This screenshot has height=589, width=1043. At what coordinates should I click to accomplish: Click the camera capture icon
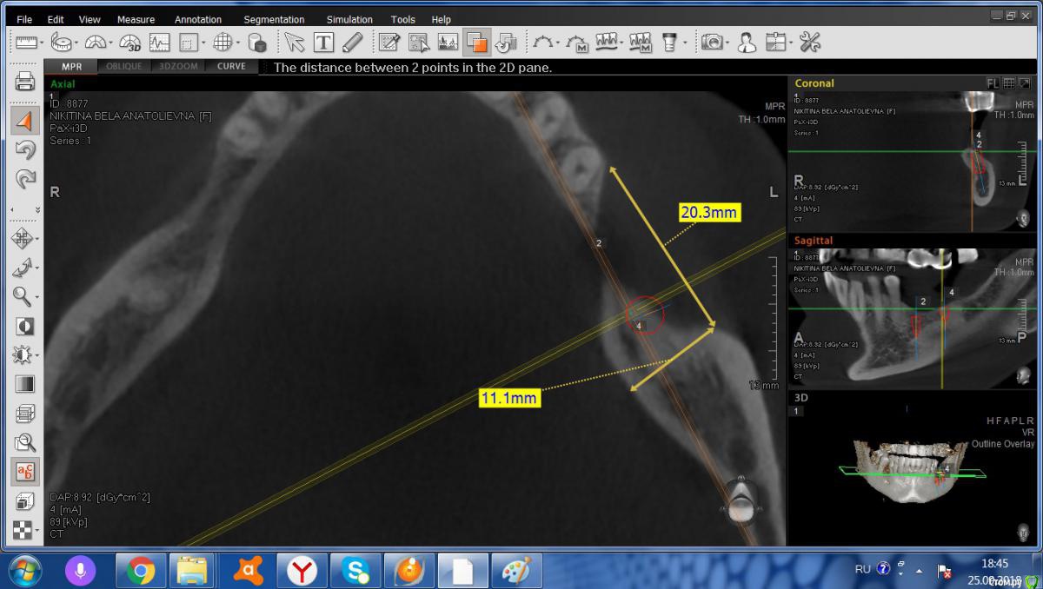click(x=712, y=42)
